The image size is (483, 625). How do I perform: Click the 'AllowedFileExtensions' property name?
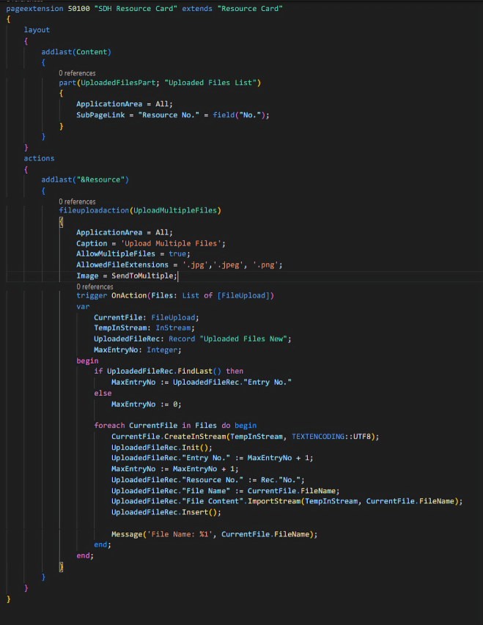pos(122,265)
